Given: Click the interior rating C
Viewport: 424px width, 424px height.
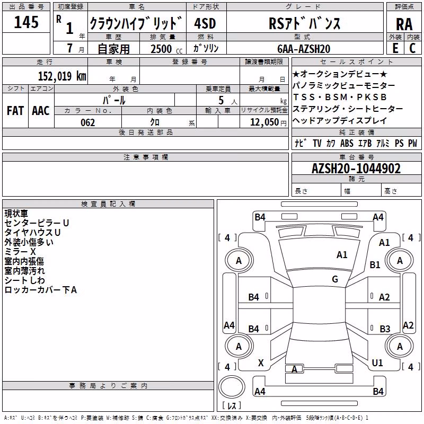Looking at the screenshot, I should pos(412,48).
